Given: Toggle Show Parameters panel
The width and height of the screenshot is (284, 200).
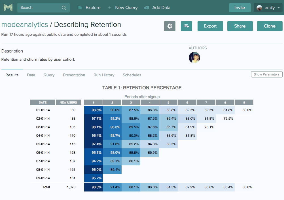Looking at the screenshot, I should coord(266,74).
